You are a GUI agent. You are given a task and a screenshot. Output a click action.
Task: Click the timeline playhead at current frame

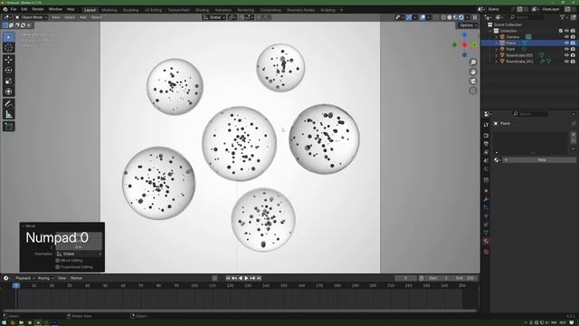point(16,285)
